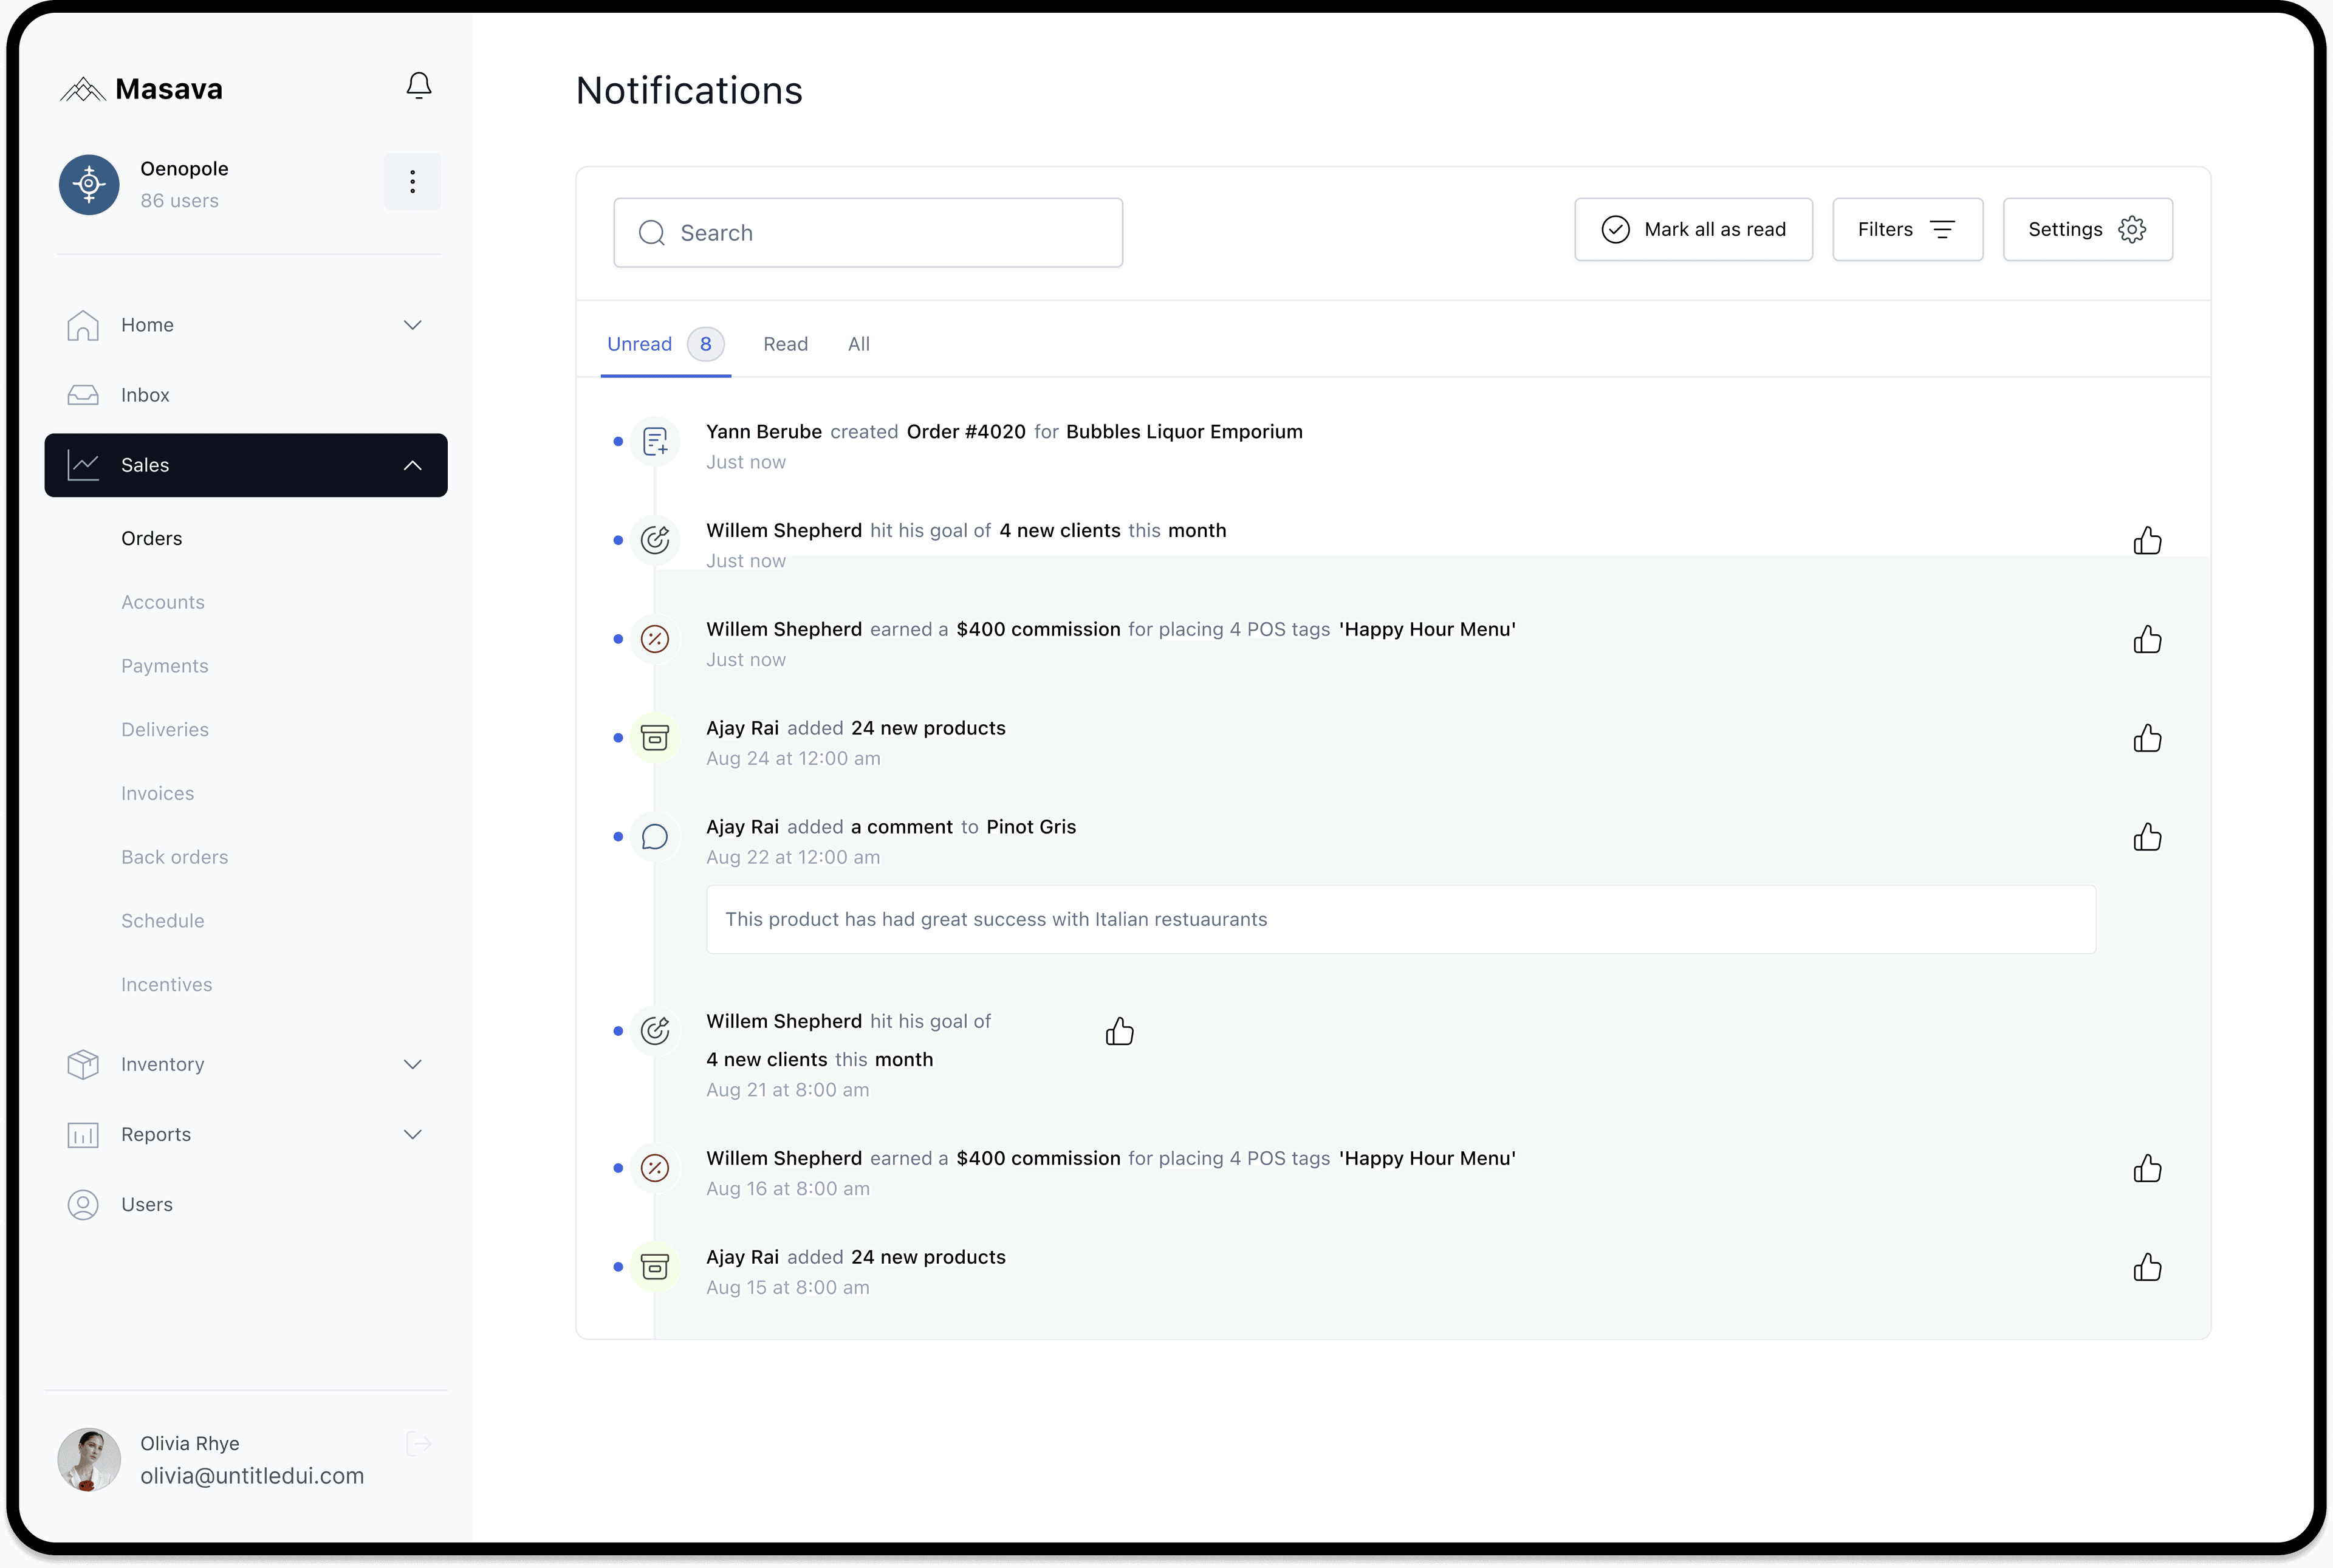Click Mark all as read button
Image resolution: width=2333 pixels, height=1568 pixels.
(x=1693, y=229)
